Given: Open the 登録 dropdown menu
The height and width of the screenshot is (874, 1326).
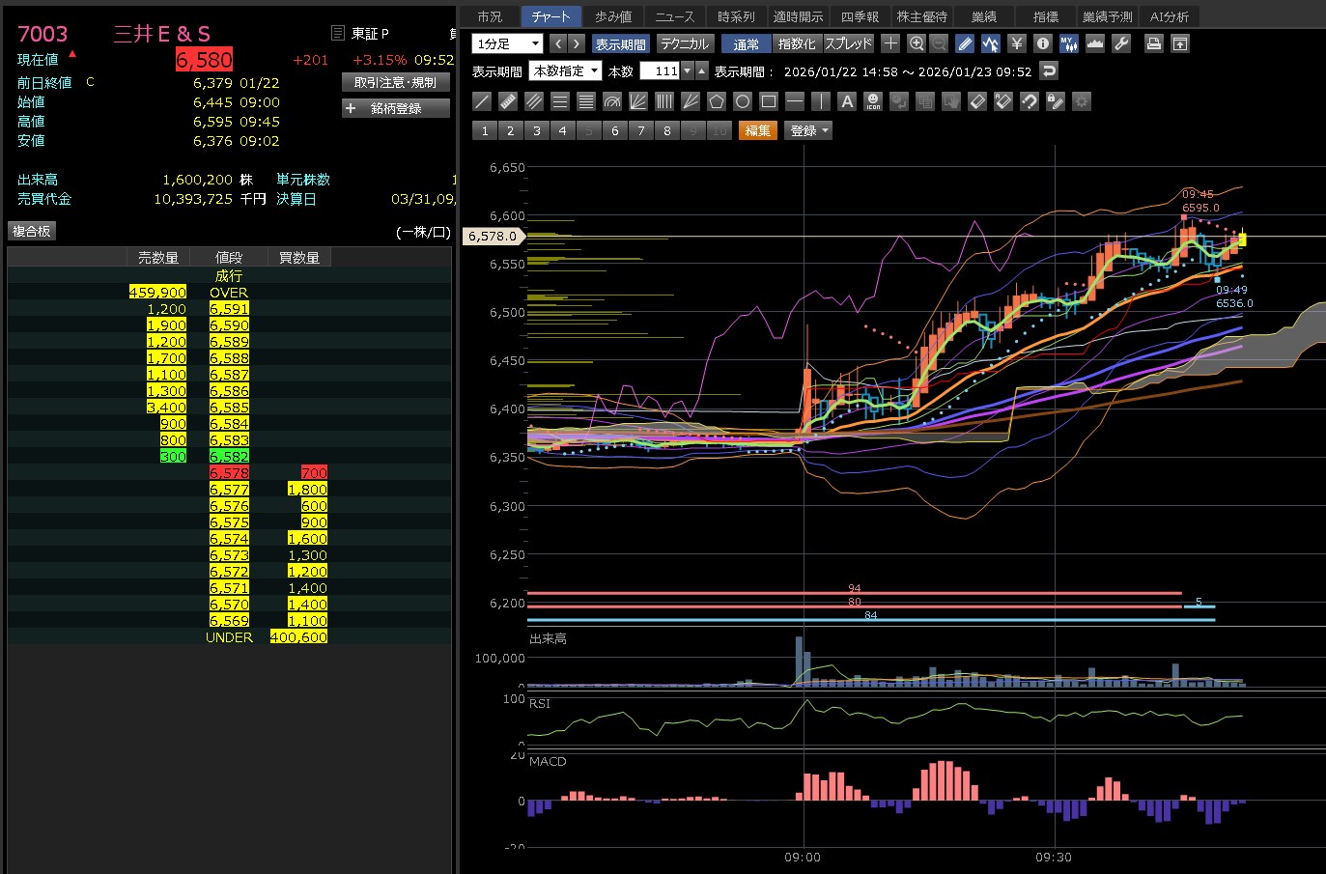Looking at the screenshot, I should point(809,130).
